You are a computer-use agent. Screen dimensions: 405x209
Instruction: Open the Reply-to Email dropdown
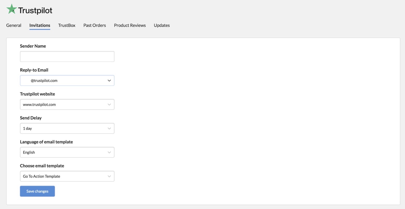67,80
